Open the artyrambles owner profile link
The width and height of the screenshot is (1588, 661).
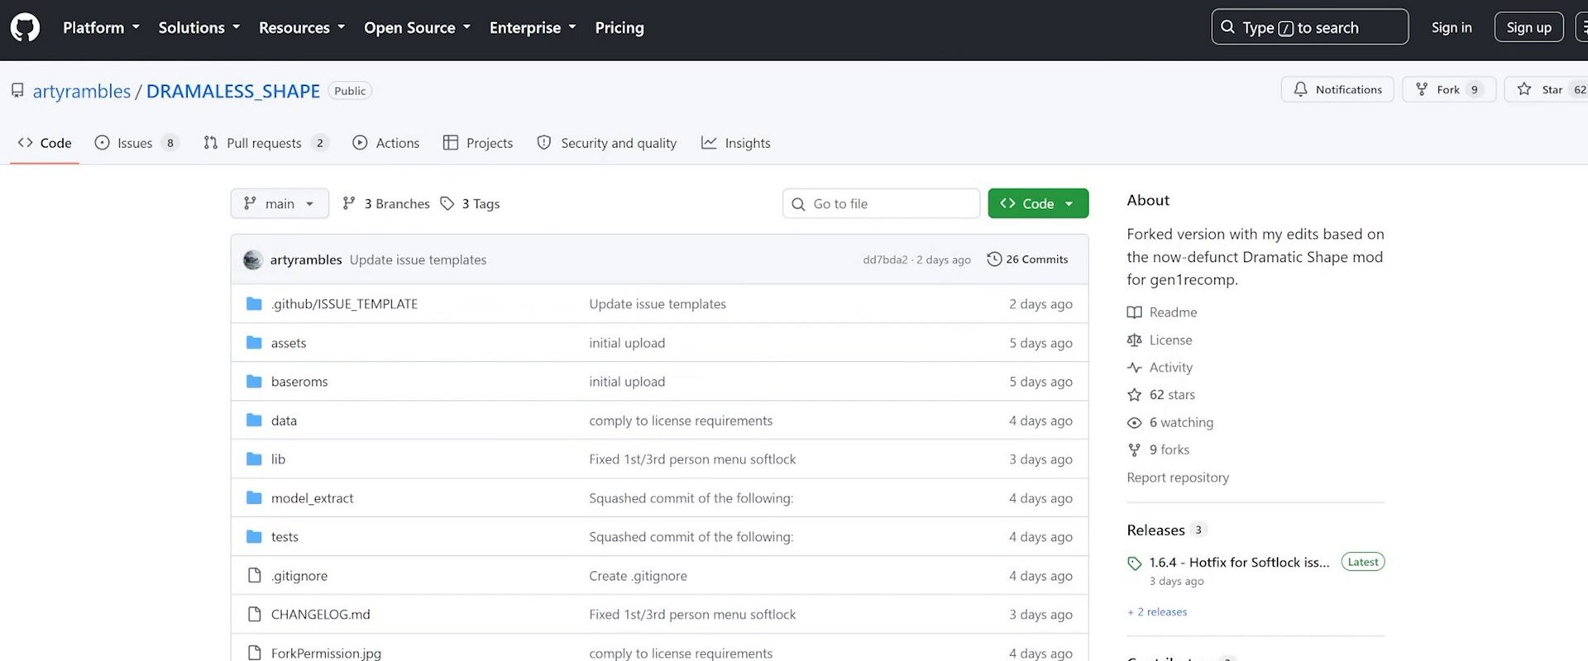pyautogui.click(x=82, y=91)
